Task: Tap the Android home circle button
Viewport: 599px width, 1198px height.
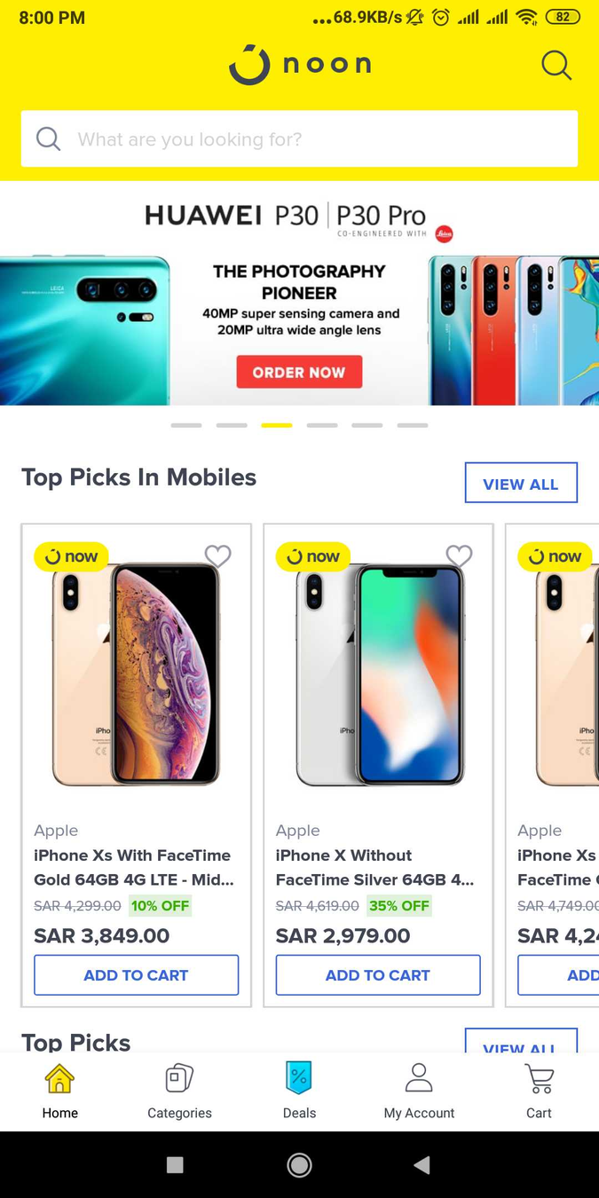Action: pos(299,1164)
